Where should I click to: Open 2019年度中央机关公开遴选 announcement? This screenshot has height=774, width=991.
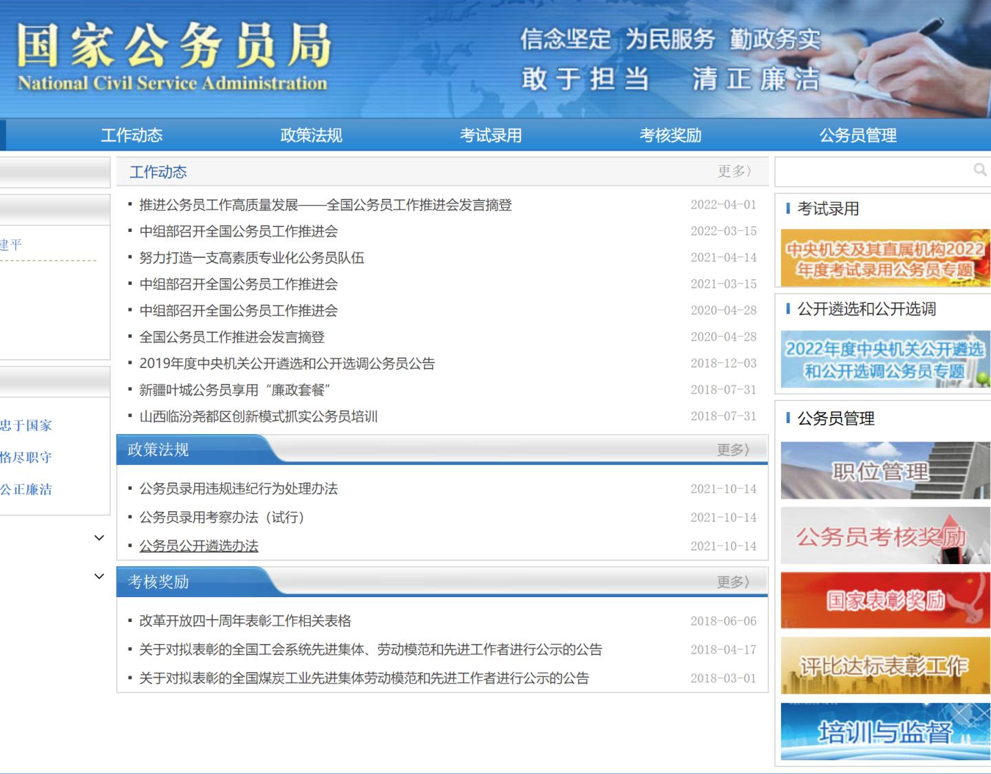click(287, 363)
